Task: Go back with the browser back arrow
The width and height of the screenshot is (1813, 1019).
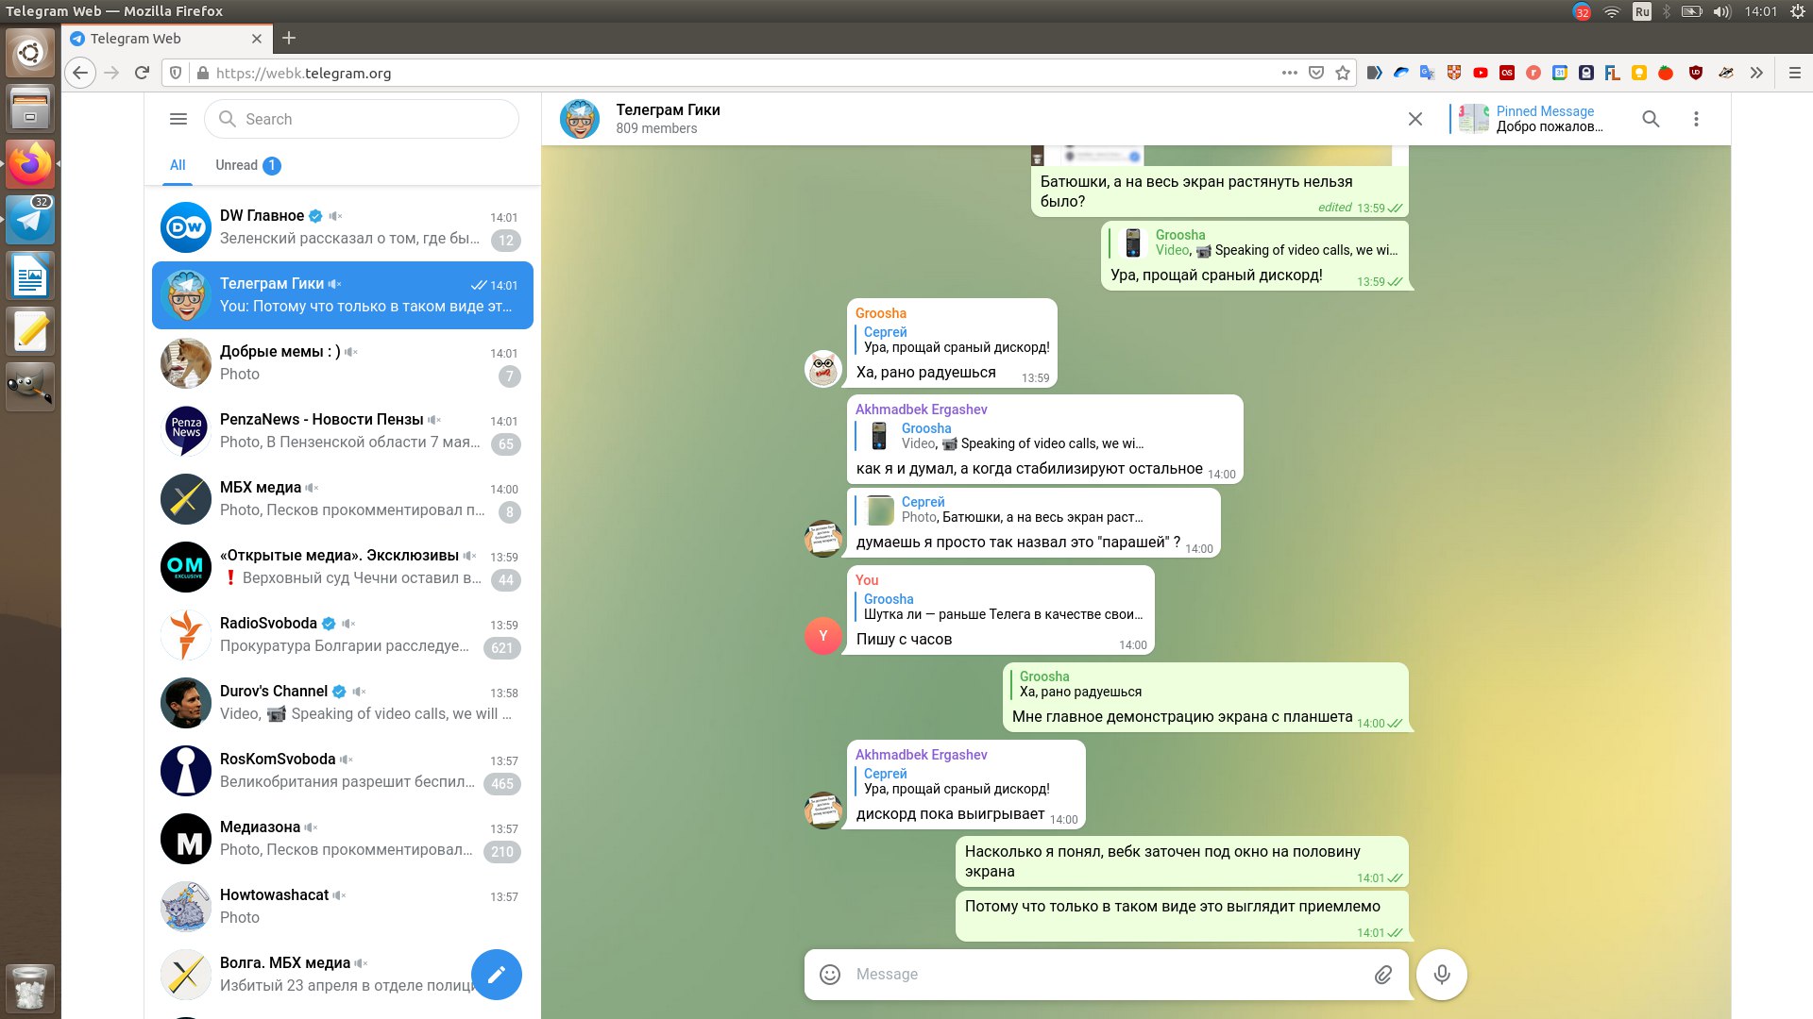Action: [80, 73]
